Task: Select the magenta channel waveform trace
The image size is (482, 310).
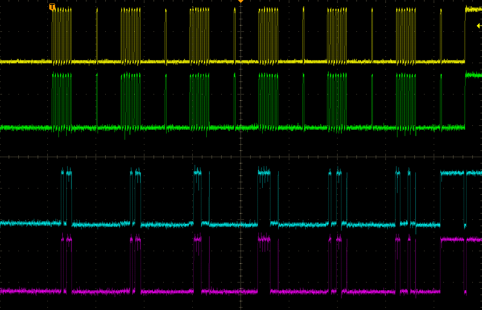Action: pyautogui.click(x=241, y=266)
